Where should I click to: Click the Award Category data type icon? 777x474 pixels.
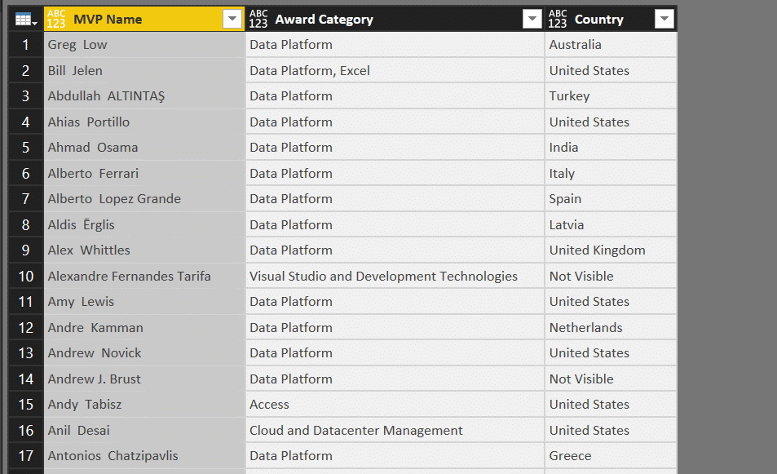point(258,19)
